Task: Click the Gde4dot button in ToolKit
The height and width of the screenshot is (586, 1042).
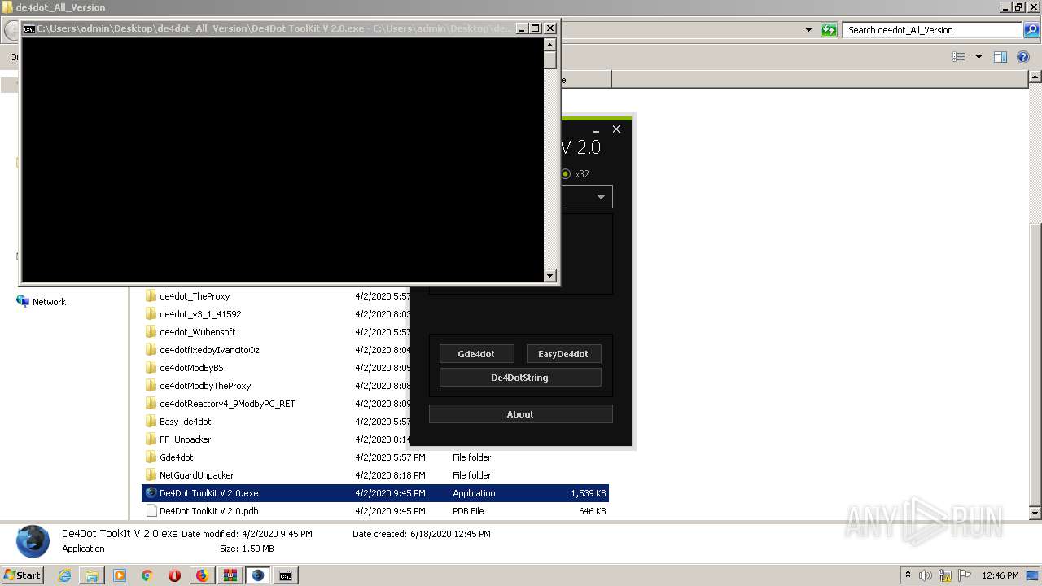Action: [x=476, y=354]
